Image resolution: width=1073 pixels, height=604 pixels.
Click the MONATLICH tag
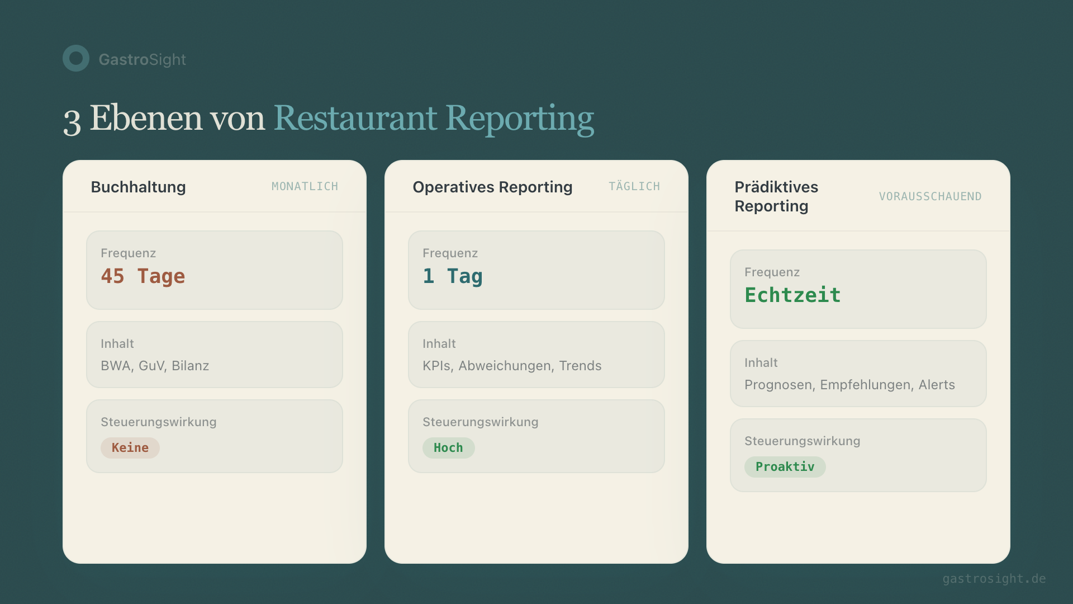click(305, 186)
